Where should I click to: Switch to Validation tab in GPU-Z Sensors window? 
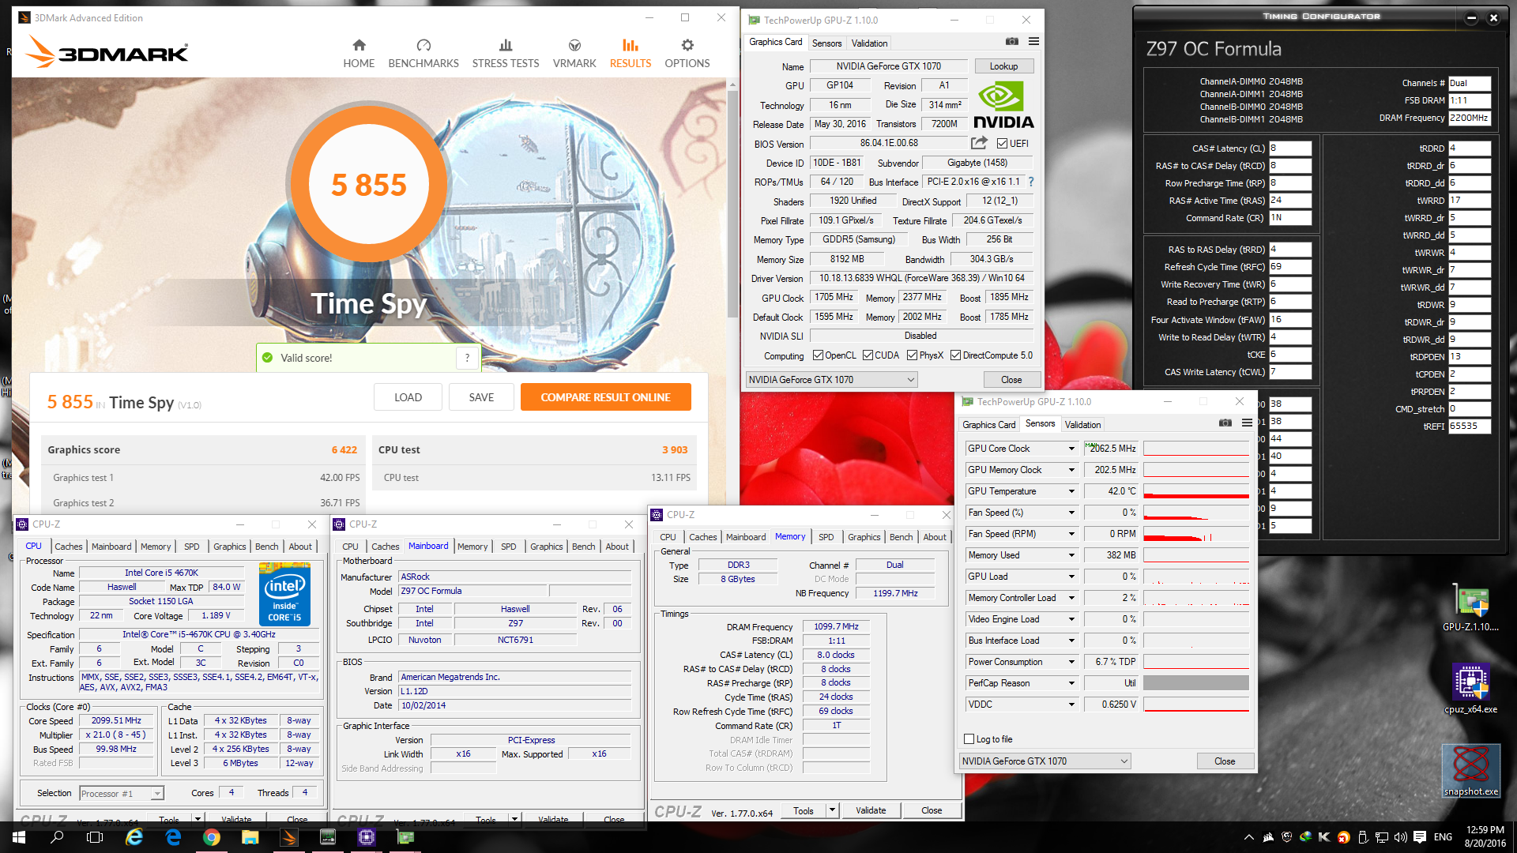pos(1082,425)
